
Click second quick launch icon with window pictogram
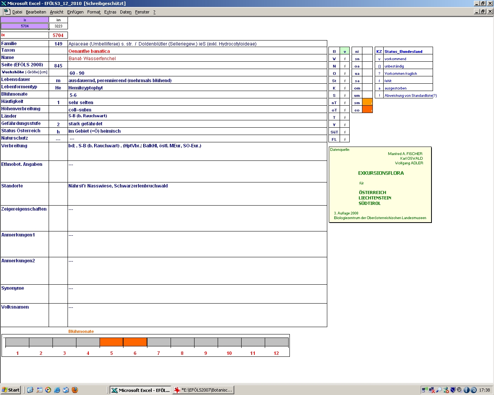pos(39,390)
